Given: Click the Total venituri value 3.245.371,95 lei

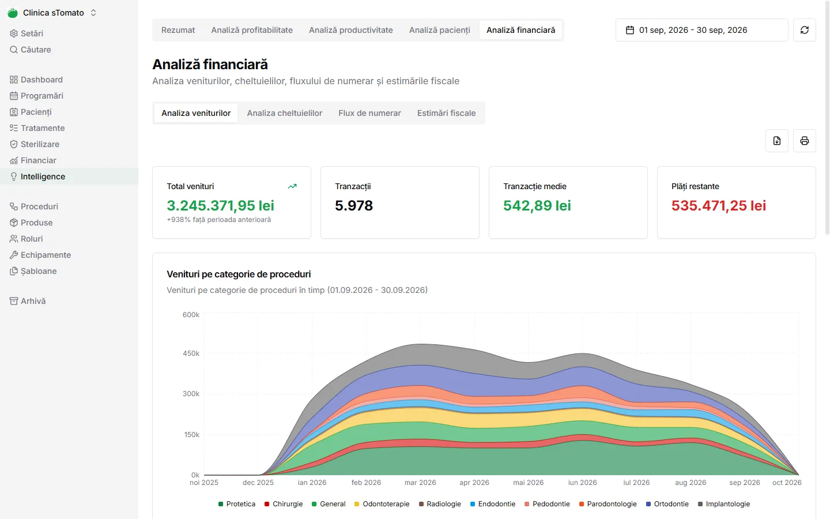Looking at the screenshot, I should (220, 205).
